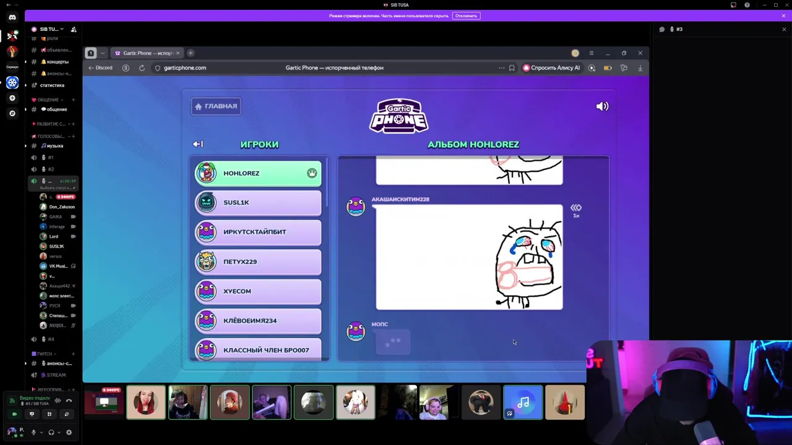Toggle camera in Discord voice panel

(x=15, y=414)
